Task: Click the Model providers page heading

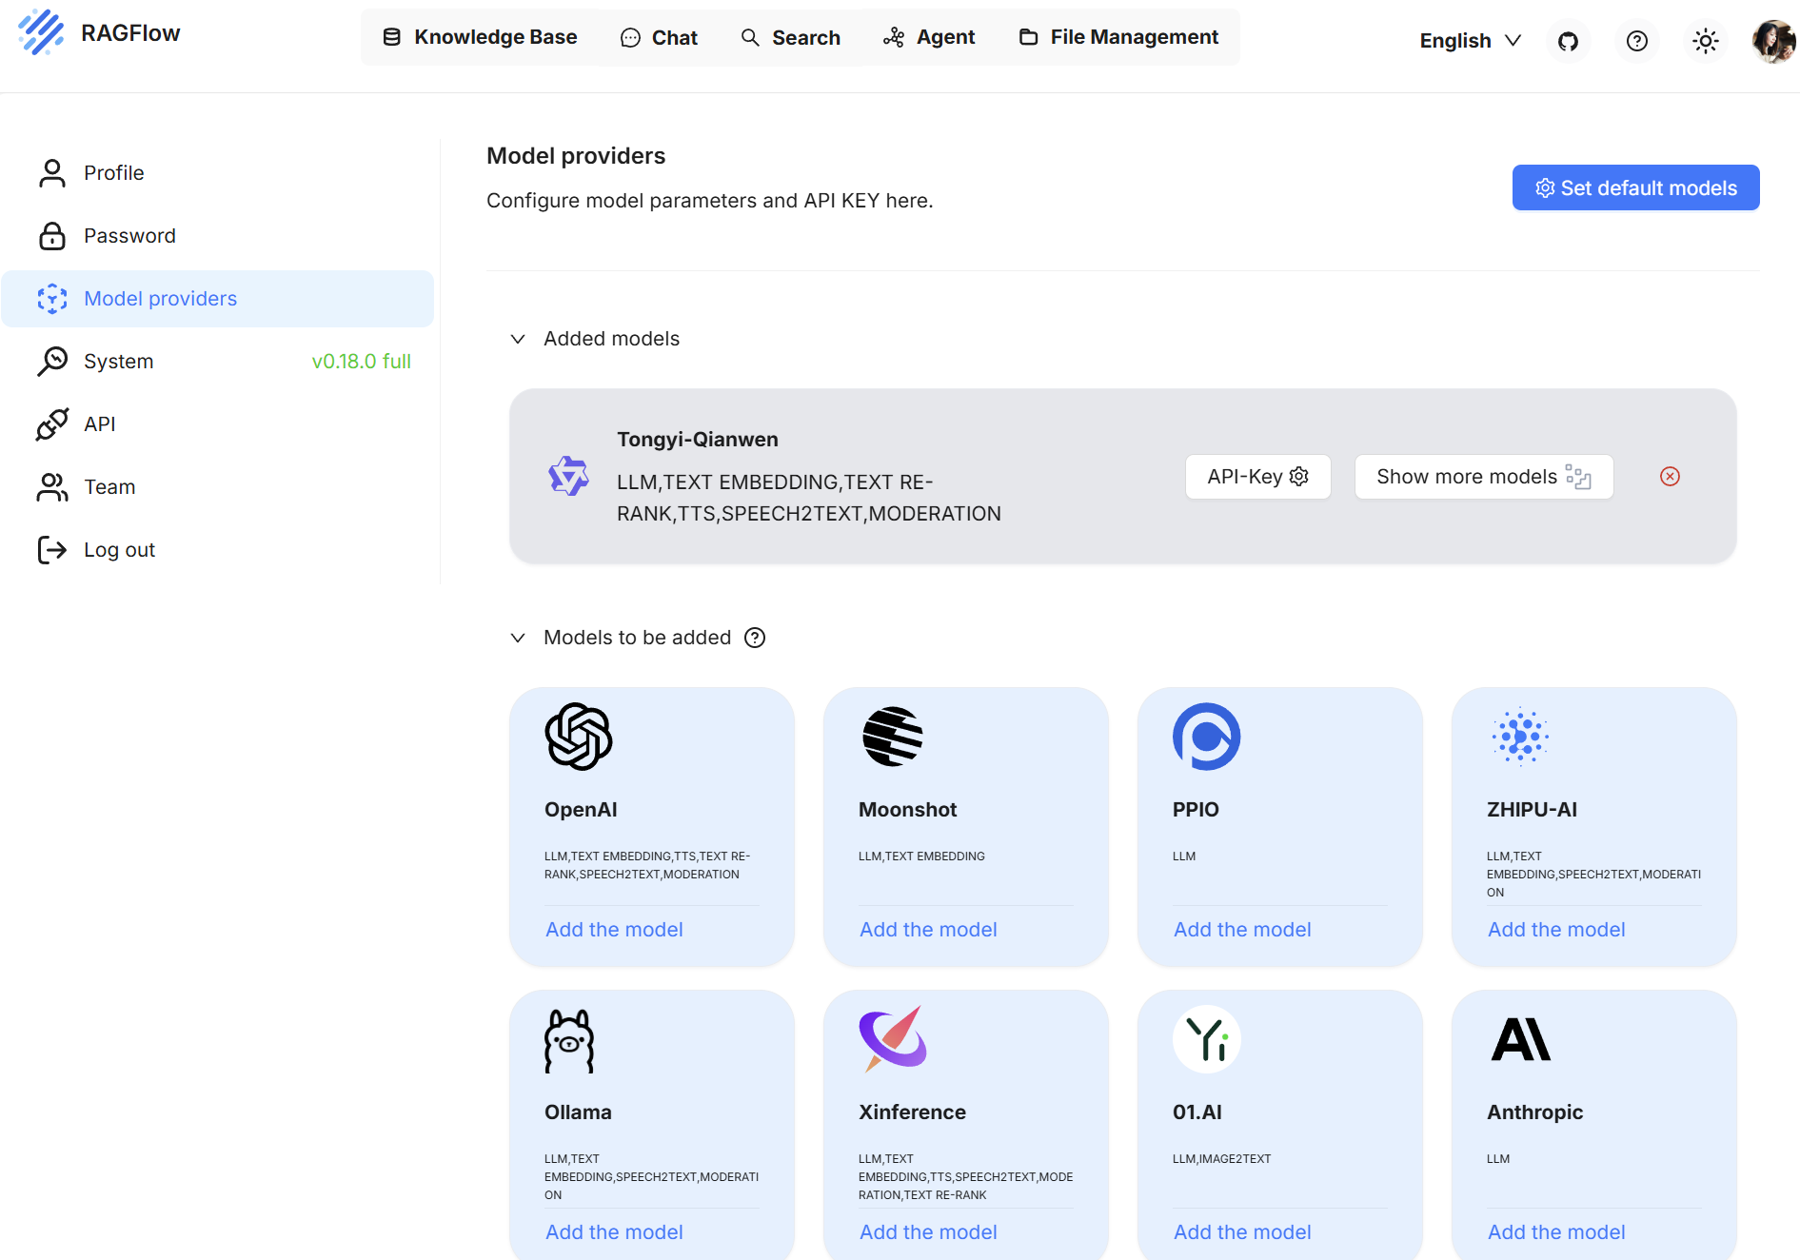Action: (576, 156)
